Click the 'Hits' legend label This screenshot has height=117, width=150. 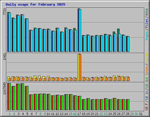pyautogui.click(x=147, y=12)
